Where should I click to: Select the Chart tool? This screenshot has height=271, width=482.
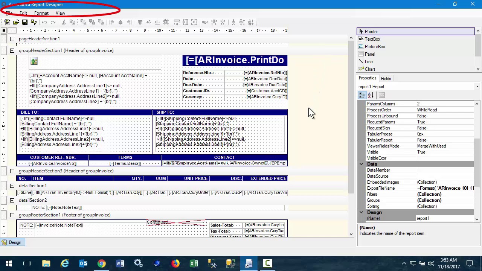(416, 69)
